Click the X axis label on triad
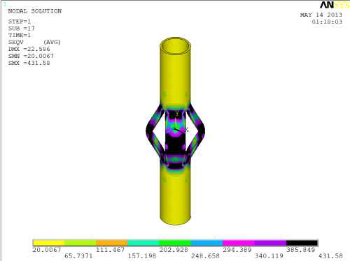Image resolution: width=350 pixels, height=261 pixels. pos(187,130)
